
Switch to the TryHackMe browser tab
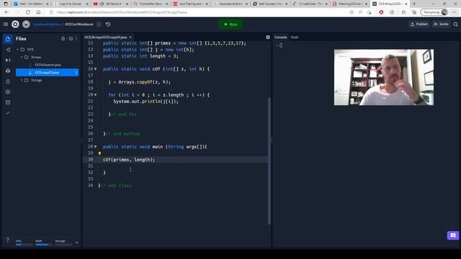point(151,4)
